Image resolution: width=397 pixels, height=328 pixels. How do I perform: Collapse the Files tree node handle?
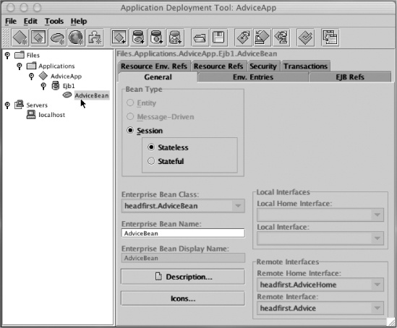coord(7,55)
